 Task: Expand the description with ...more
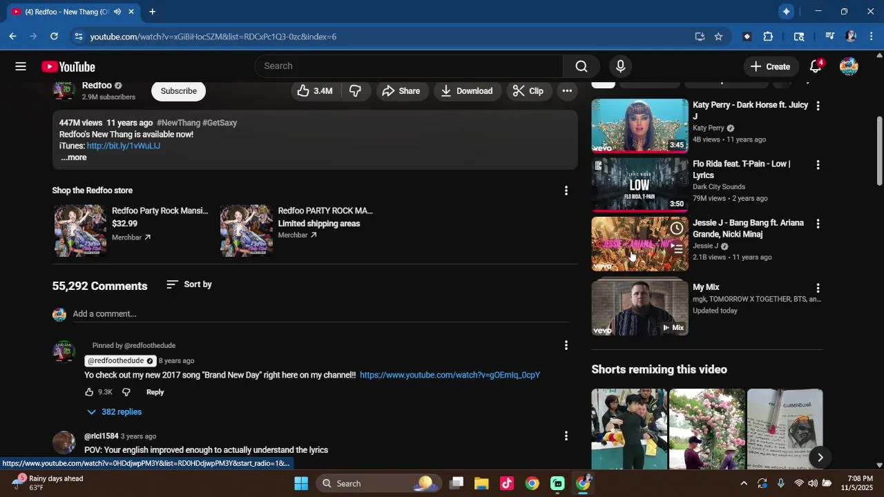[x=74, y=157]
